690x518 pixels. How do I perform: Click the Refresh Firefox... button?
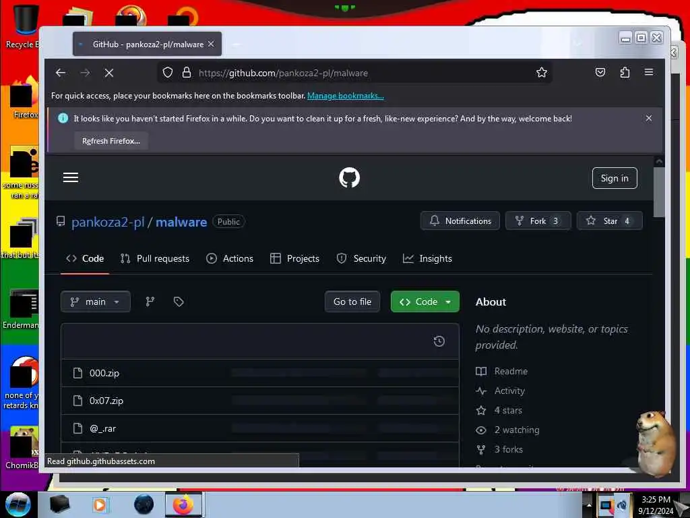pyautogui.click(x=111, y=141)
